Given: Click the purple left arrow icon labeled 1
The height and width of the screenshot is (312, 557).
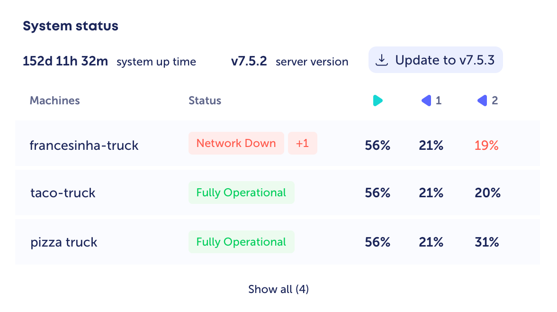Looking at the screenshot, I should point(427,101).
